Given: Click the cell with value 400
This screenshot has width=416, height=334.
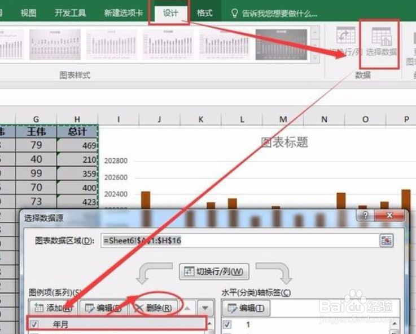Looking at the screenshot, I should (x=77, y=188).
